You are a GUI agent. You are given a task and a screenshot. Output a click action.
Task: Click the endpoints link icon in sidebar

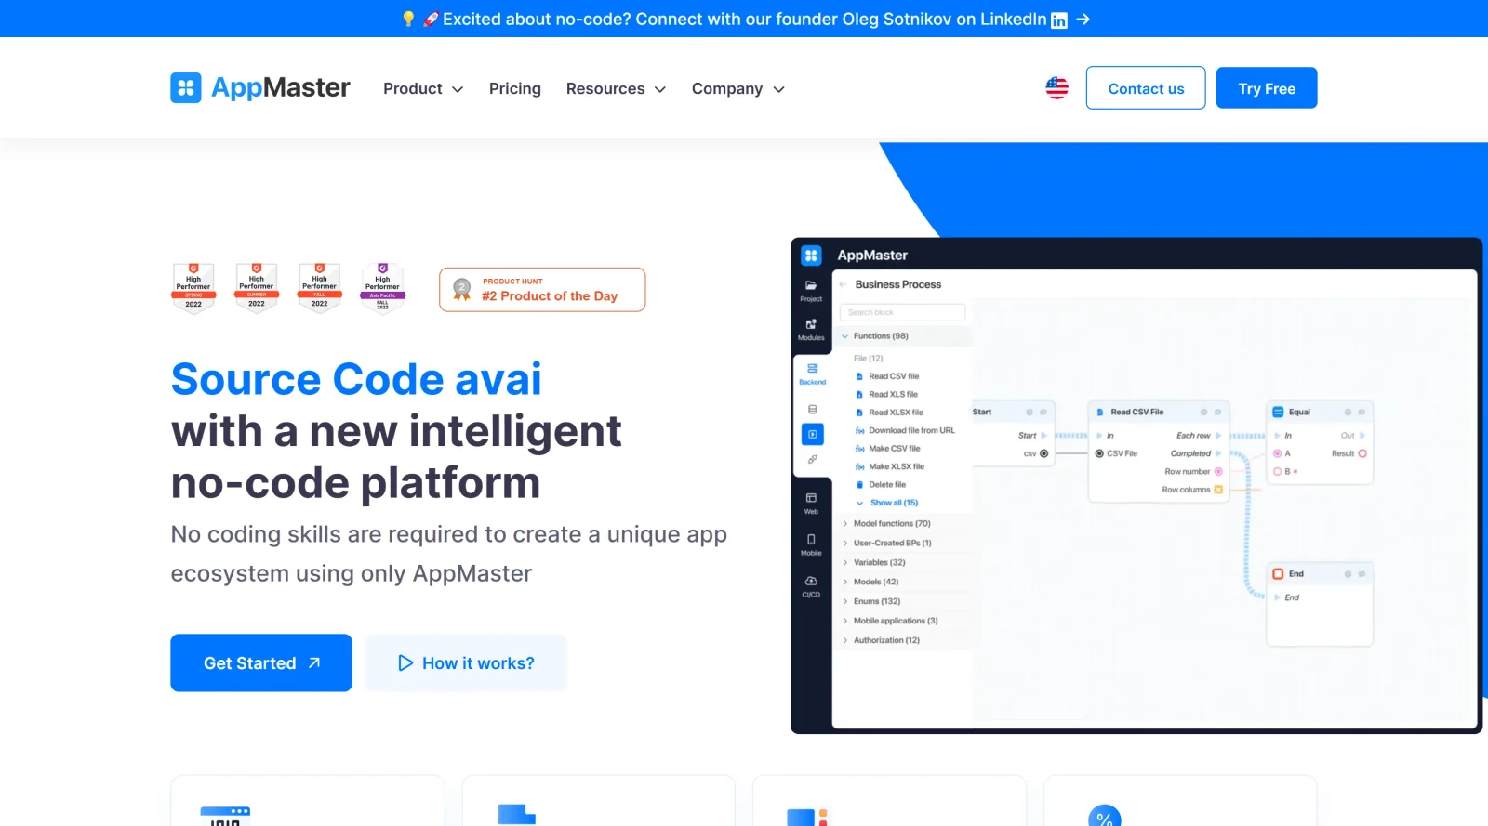[x=812, y=459]
